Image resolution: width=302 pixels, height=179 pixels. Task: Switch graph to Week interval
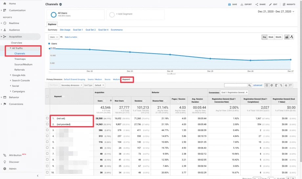[271, 37]
